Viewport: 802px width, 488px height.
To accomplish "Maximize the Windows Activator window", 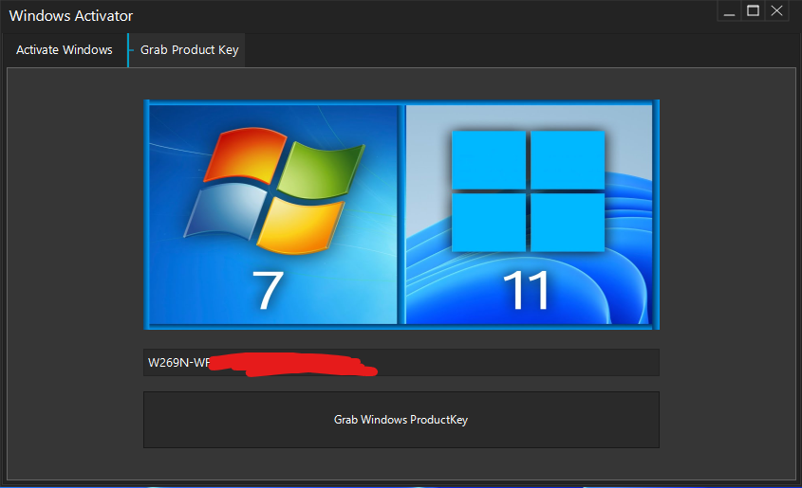I will click(x=753, y=10).
